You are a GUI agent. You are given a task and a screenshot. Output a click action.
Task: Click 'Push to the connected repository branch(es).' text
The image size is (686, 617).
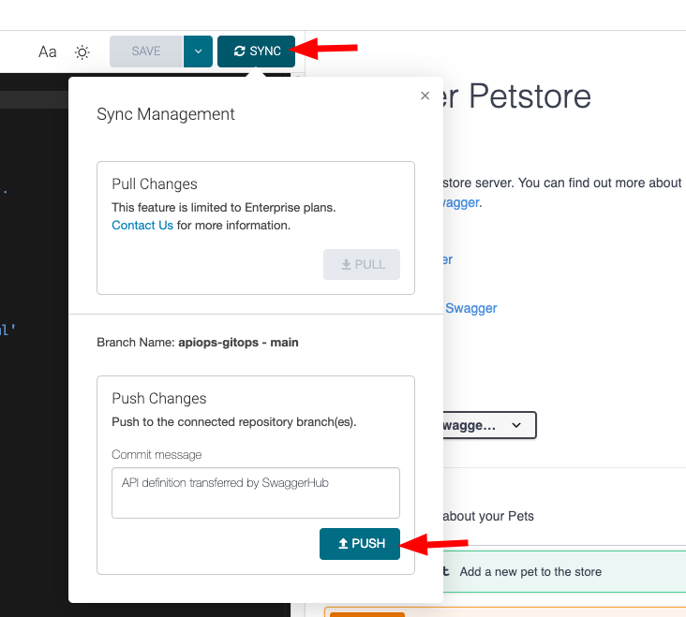pos(234,422)
